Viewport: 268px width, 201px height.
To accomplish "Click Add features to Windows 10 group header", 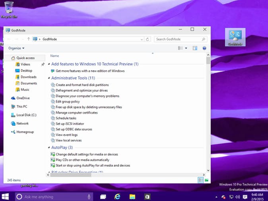I will tap(95, 64).
